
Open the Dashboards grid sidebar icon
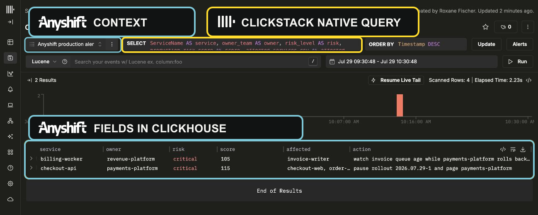[10, 152]
